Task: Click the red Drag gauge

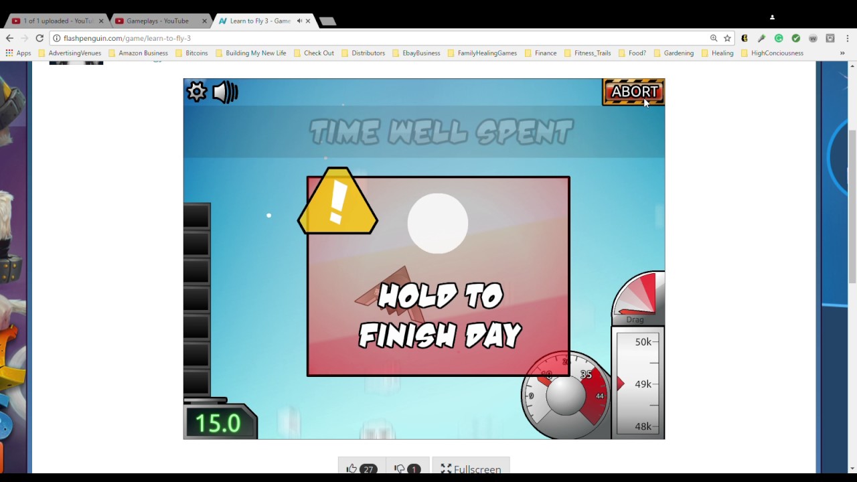Action: tap(638, 298)
